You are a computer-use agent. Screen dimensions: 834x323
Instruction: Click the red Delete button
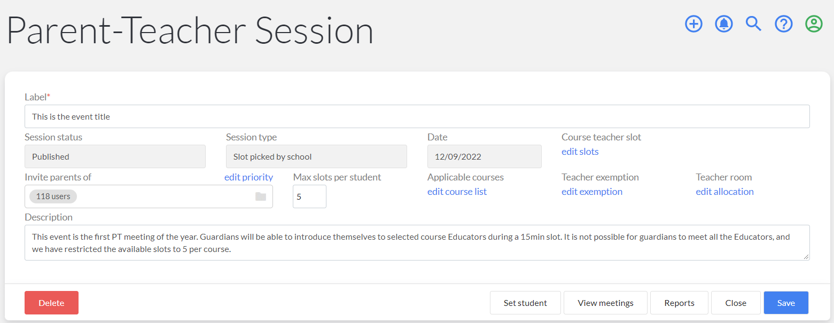[x=51, y=303]
